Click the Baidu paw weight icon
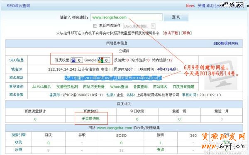Image resolution: width=249 pixels, height=155 pixels. (x=73, y=60)
